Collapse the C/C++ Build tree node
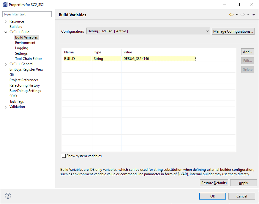The height and width of the screenshot is (204, 259). pyautogui.click(x=6, y=32)
